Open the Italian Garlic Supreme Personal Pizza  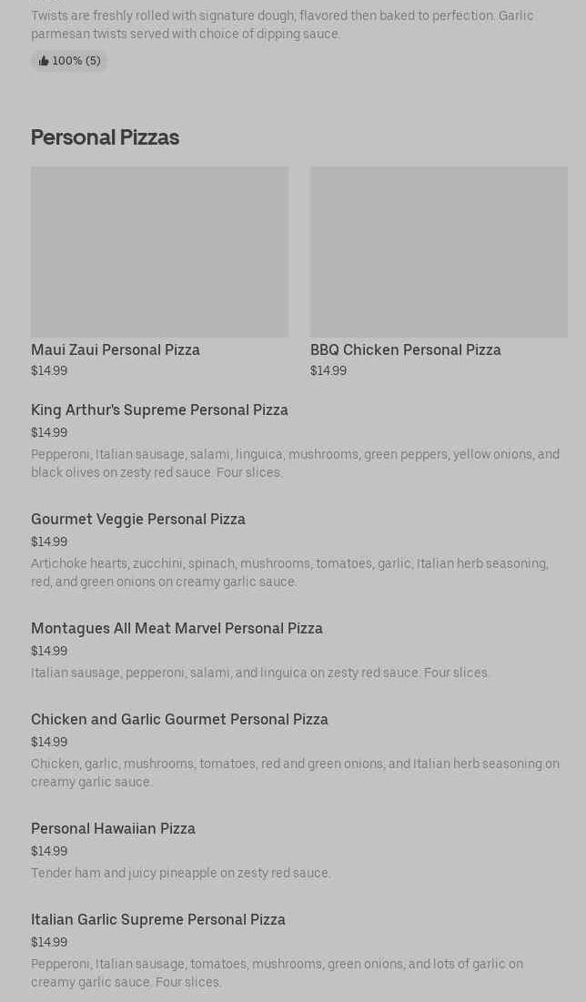click(158, 919)
